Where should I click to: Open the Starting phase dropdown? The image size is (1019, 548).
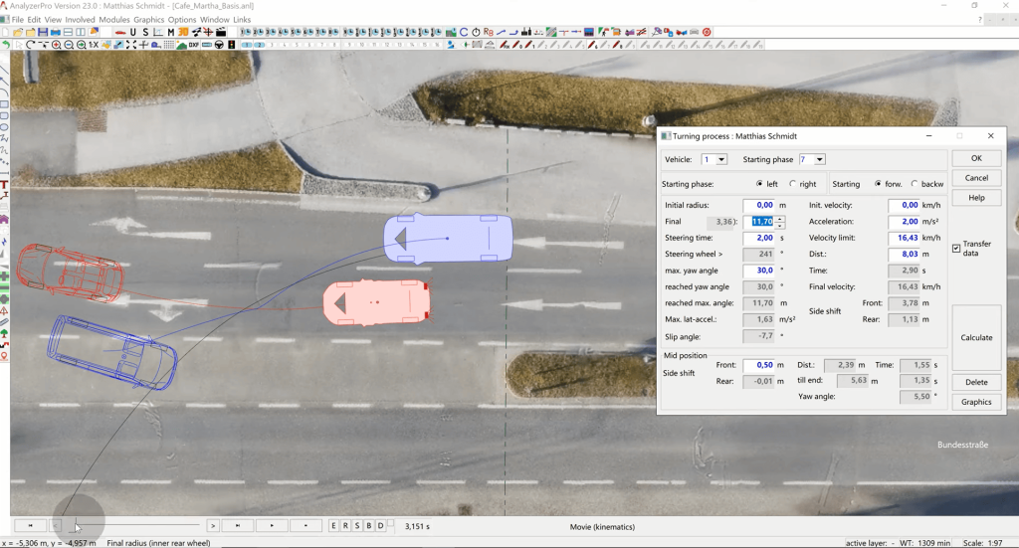pos(819,159)
